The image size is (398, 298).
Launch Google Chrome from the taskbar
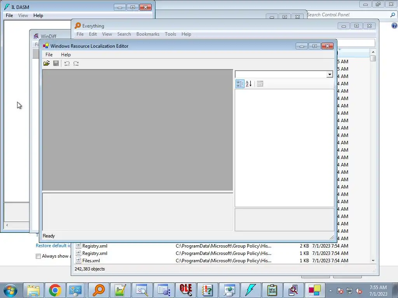55,290
